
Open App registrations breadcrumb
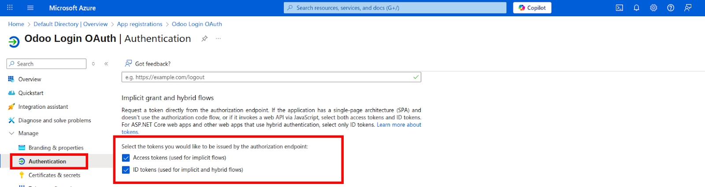[140, 24]
